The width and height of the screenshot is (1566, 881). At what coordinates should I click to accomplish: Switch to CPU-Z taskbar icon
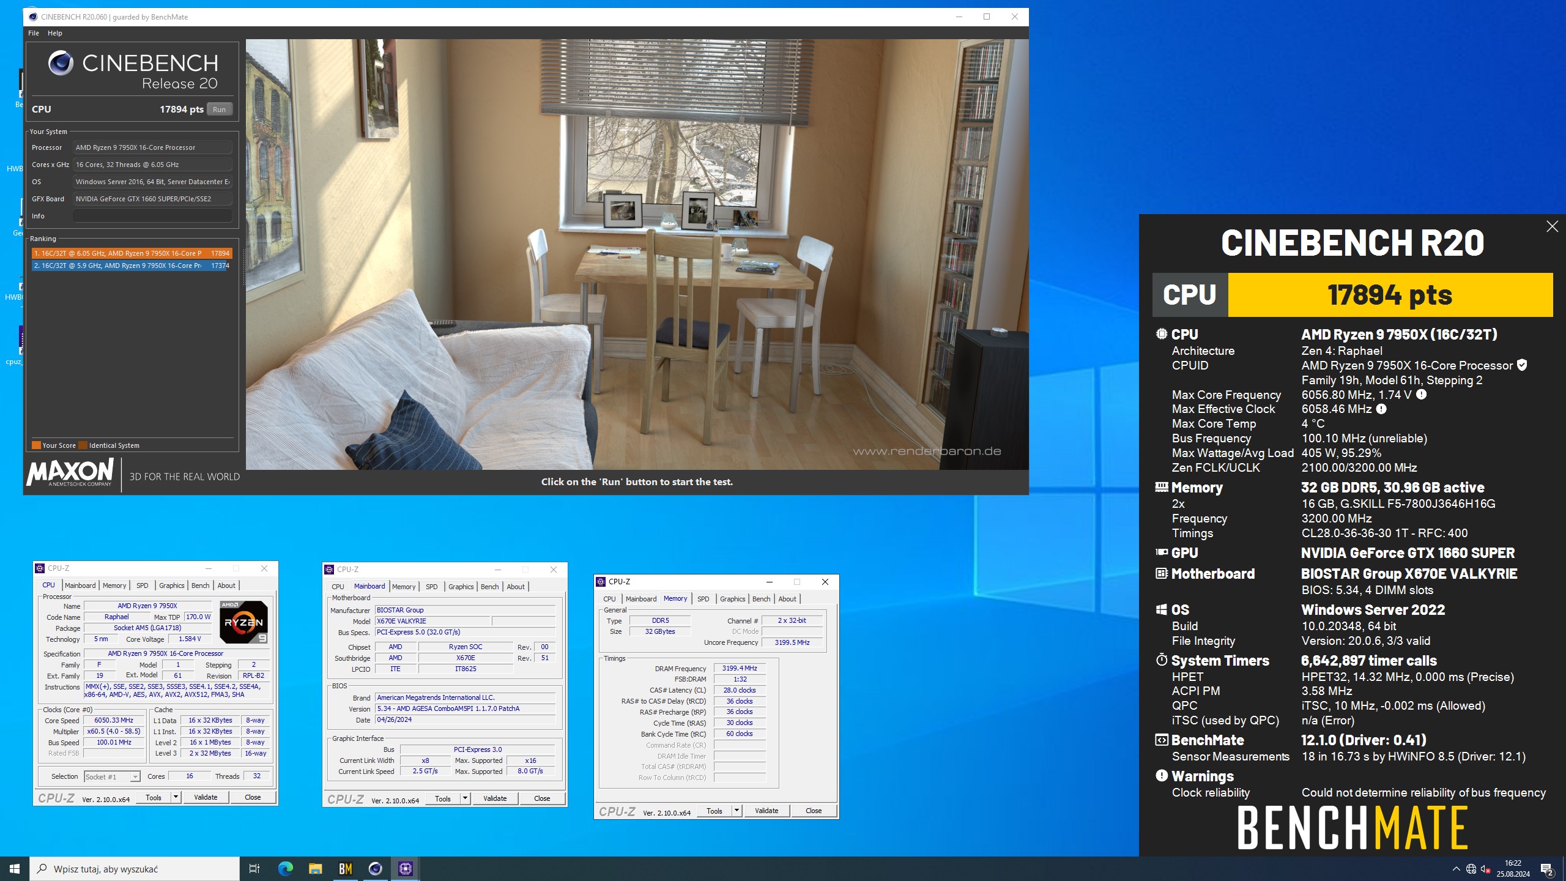coord(405,869)
